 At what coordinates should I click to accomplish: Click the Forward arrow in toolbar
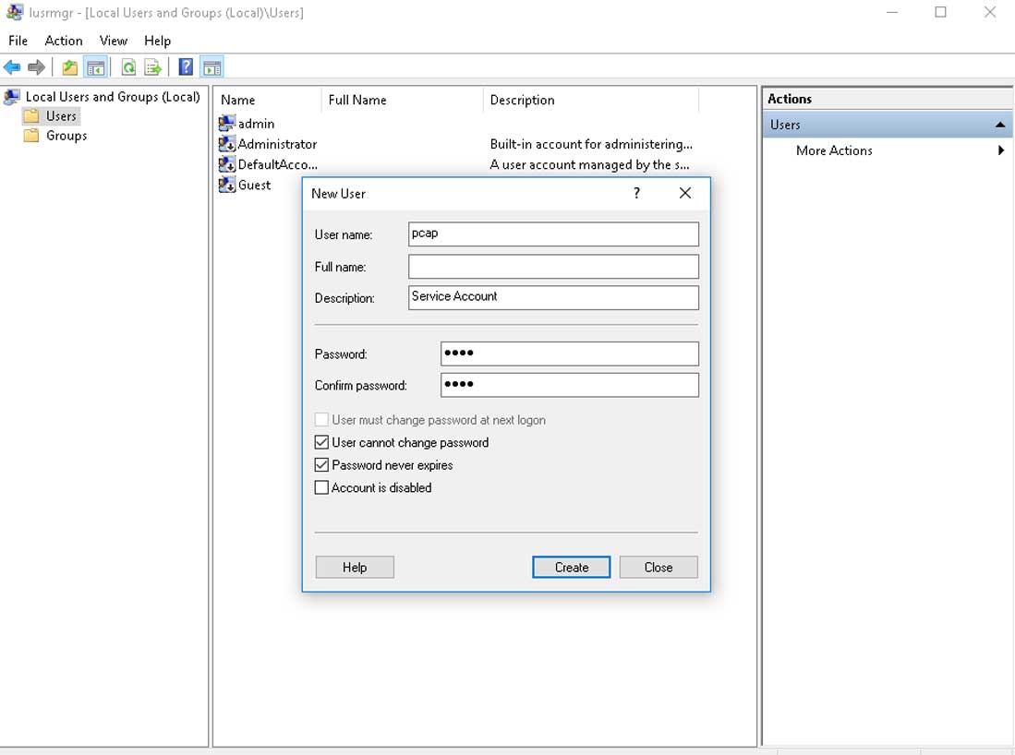[36, 67]
